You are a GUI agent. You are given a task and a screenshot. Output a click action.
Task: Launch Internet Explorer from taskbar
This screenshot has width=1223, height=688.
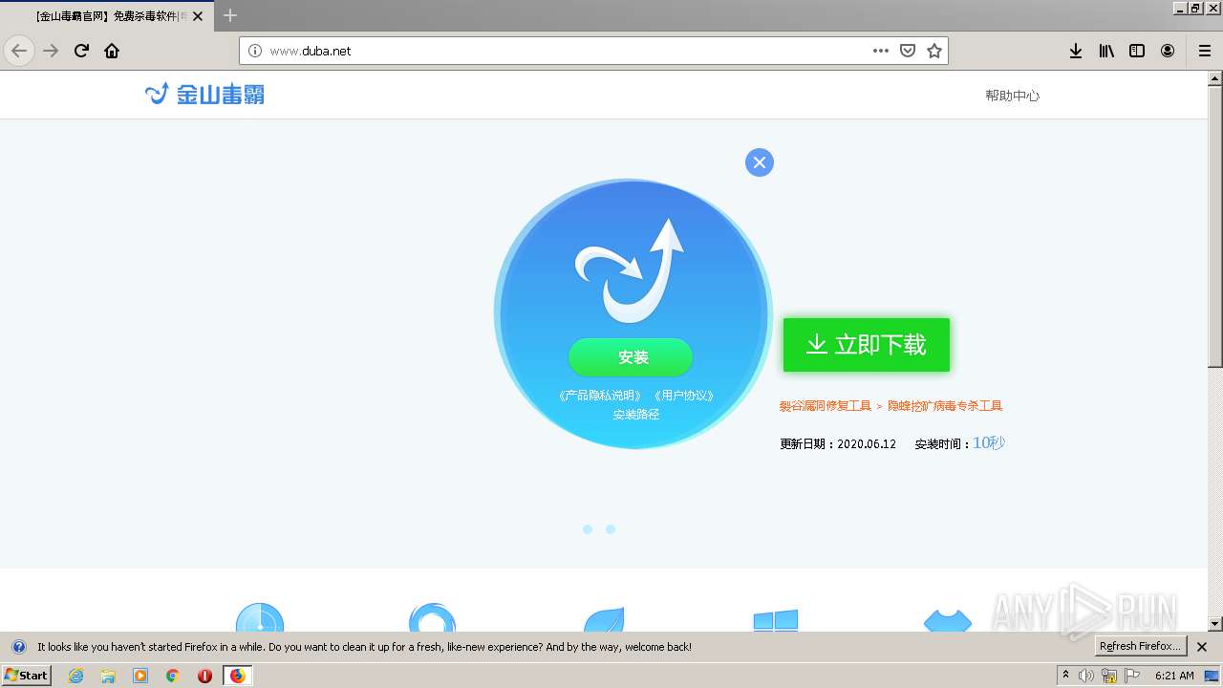[76, 676]
